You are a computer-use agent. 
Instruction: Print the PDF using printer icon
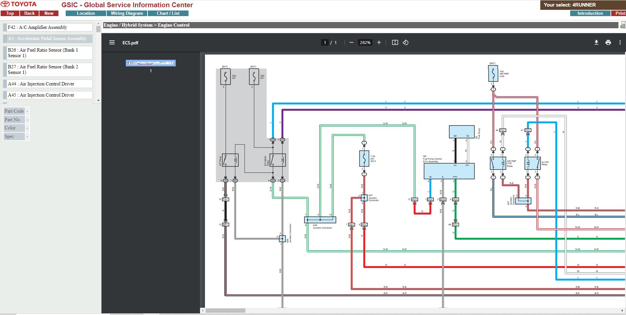point(608,42)
